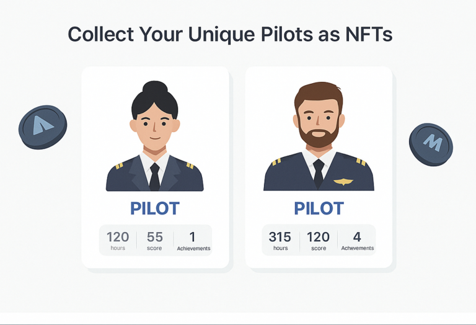Click the 55 score stat
The image size is (476, 325).
tap(155, 241)
